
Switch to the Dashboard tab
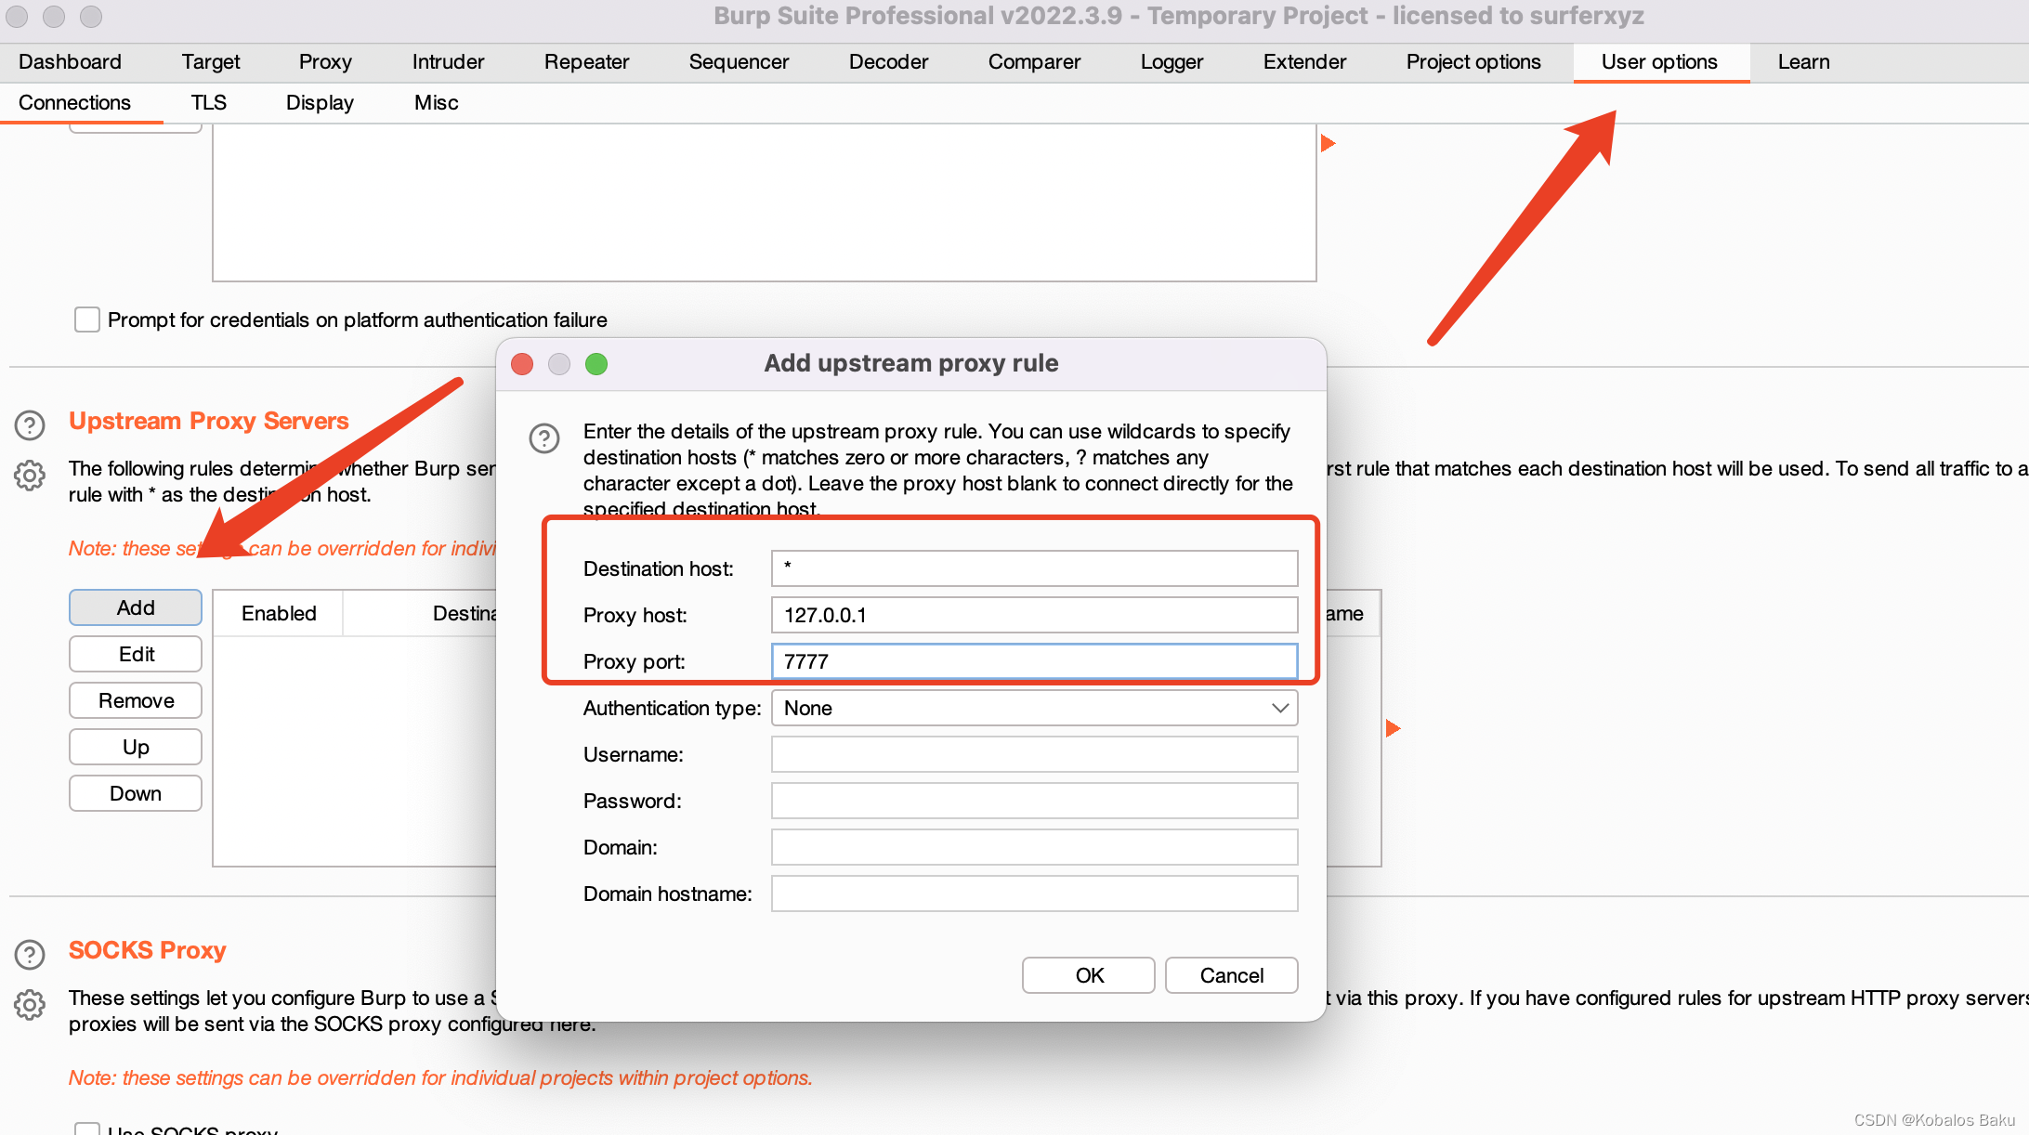tap(70, 62)
